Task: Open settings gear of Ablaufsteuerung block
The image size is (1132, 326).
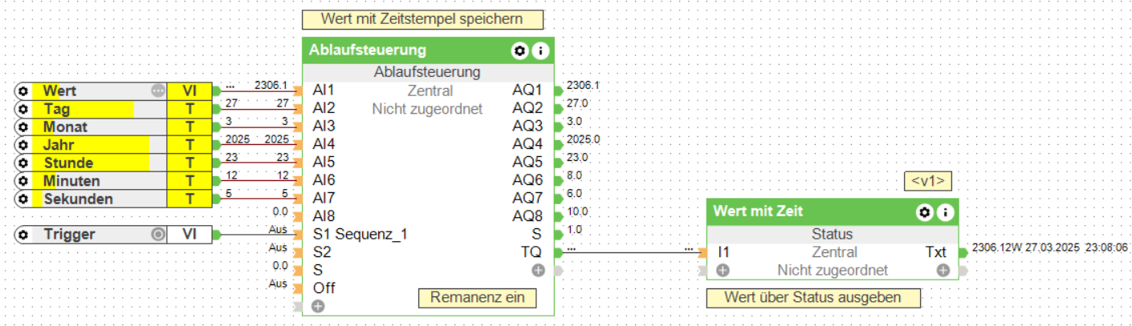Action: [x=520, y=51]
